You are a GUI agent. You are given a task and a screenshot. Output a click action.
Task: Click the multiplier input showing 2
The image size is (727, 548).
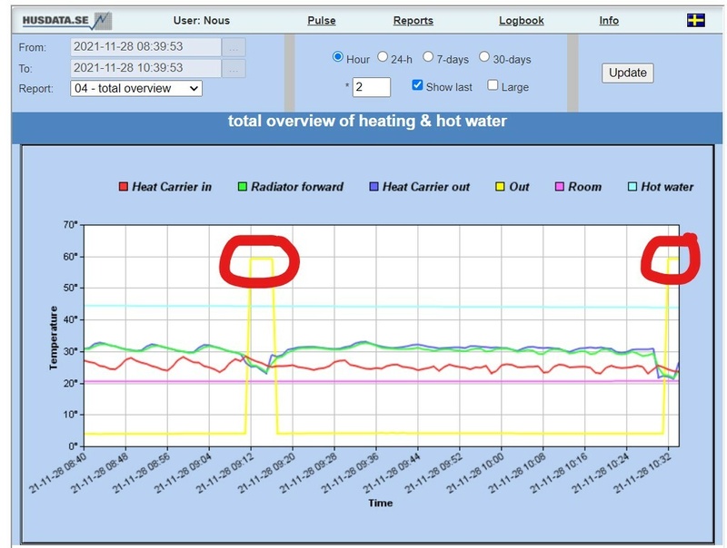pyautogui.click(x=372, y=87)
